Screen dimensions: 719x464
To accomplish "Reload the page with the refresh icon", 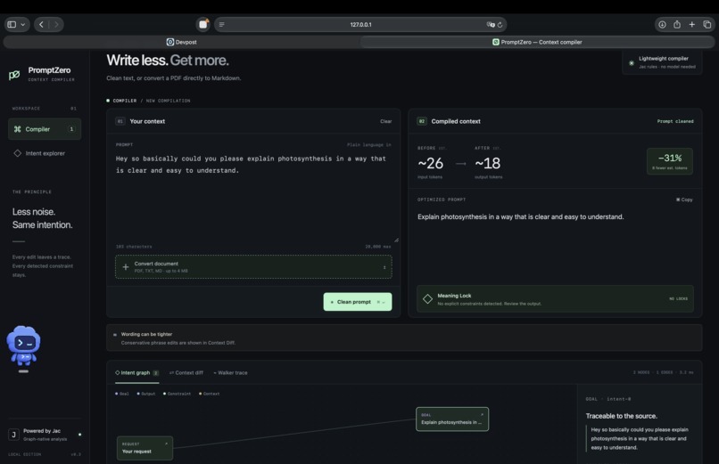I will [500, 25].
